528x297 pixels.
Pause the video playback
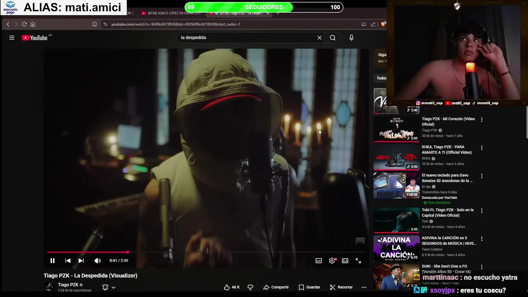52,261
